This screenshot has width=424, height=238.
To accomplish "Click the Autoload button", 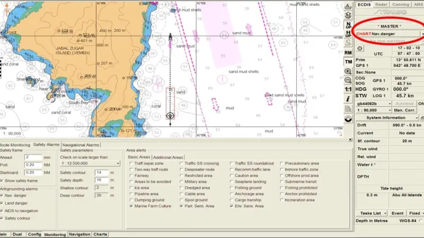I will [x=404, y=104].
